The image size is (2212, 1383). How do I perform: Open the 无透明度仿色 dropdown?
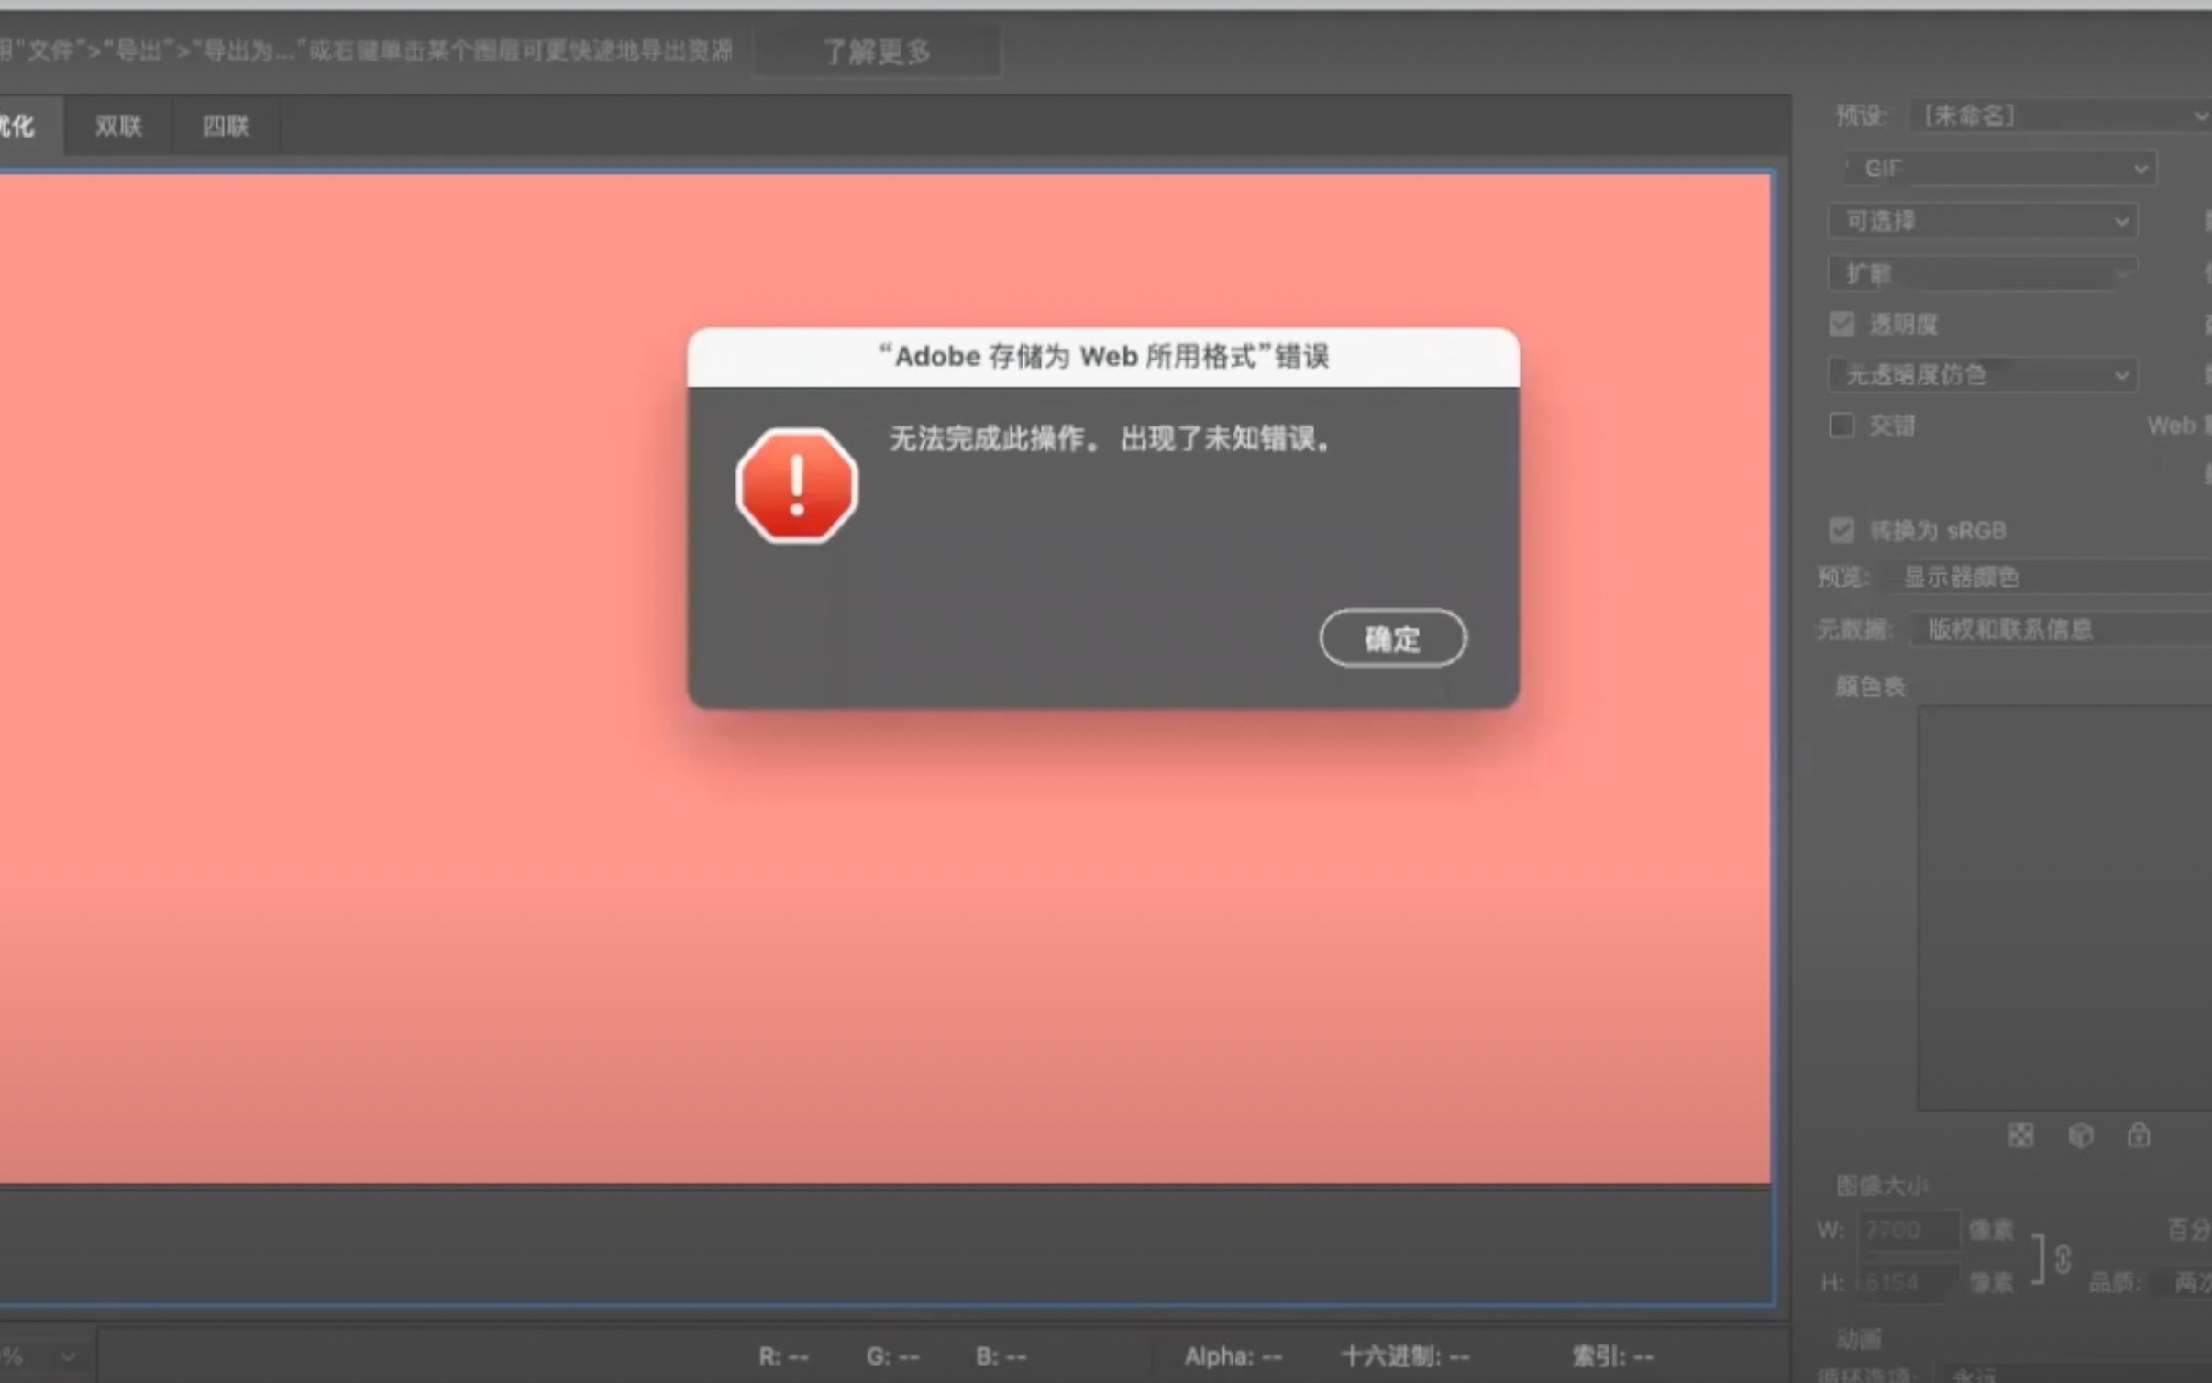point(1983,374)
